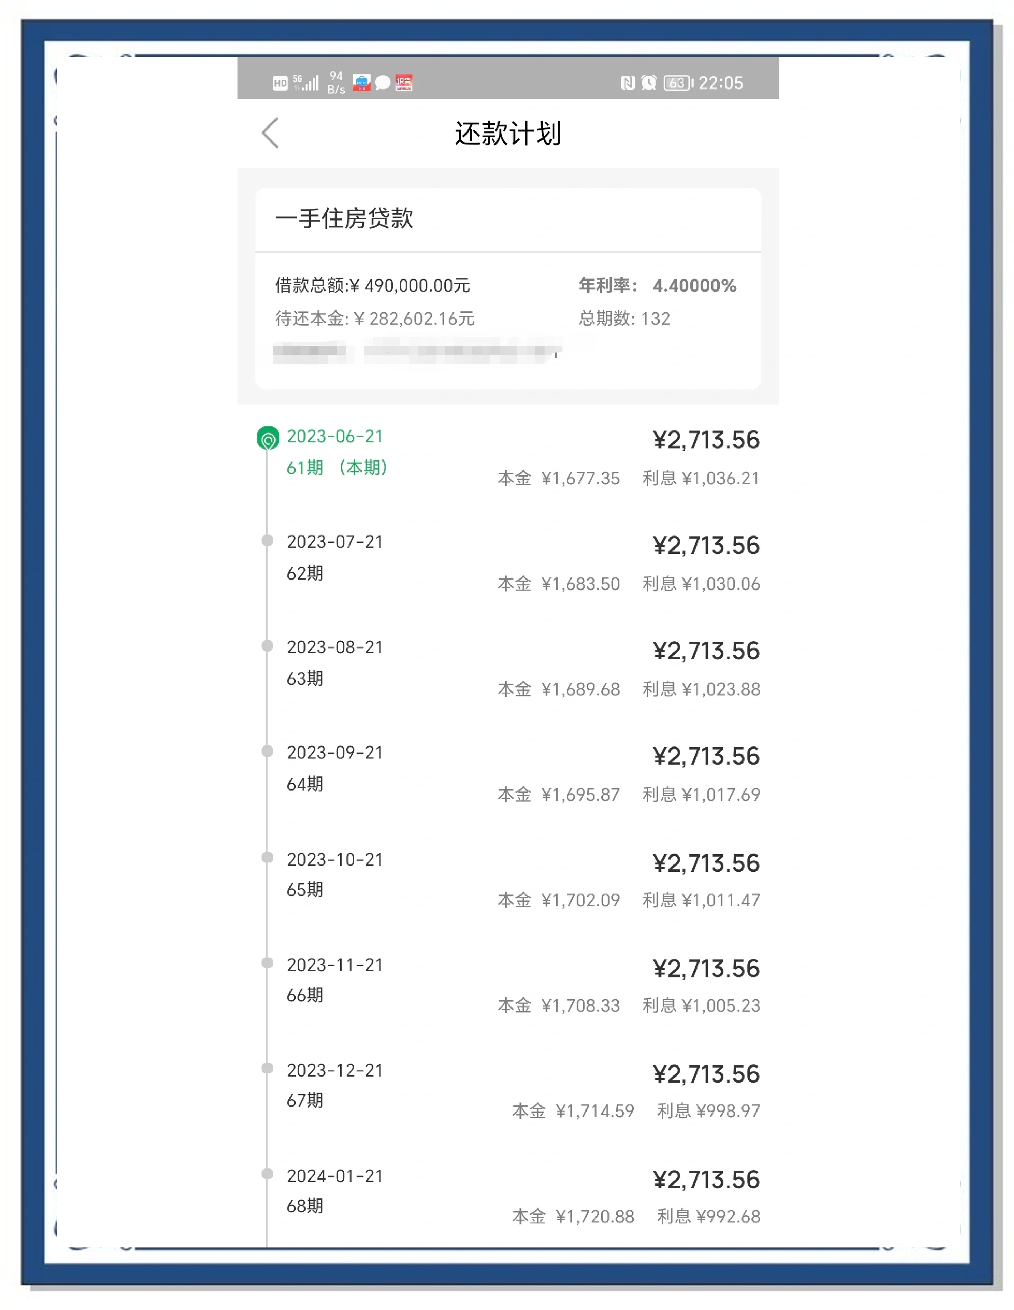The width and height of the screenshot is (1014, 1310).
Task: Tap the network speed 94 B/s indicator
Action: [336, 83]
